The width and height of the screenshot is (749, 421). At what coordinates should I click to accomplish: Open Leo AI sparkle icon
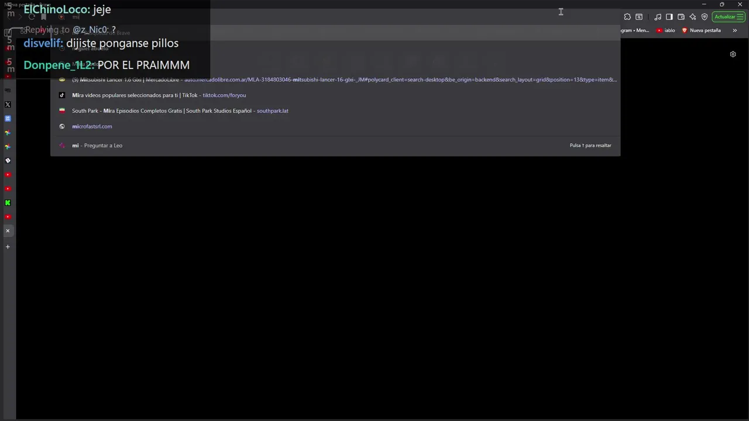693,17
